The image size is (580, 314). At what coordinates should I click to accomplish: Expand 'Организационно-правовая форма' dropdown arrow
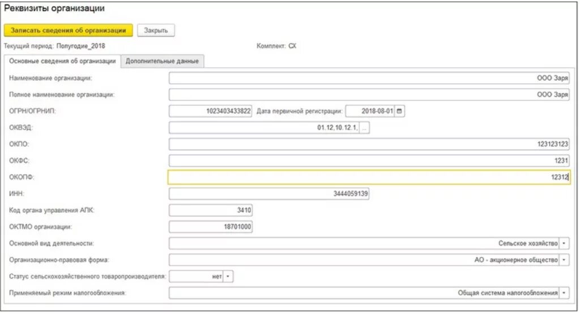564,260
